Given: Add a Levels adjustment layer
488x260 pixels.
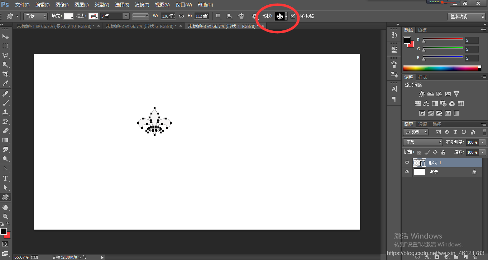Looking at the screenshot, I should pos(431,94).
